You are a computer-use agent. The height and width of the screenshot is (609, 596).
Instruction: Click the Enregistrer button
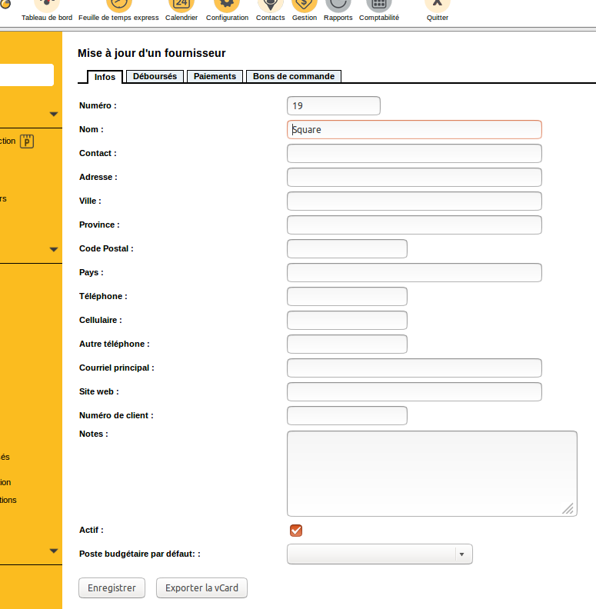tap(112, 588)
